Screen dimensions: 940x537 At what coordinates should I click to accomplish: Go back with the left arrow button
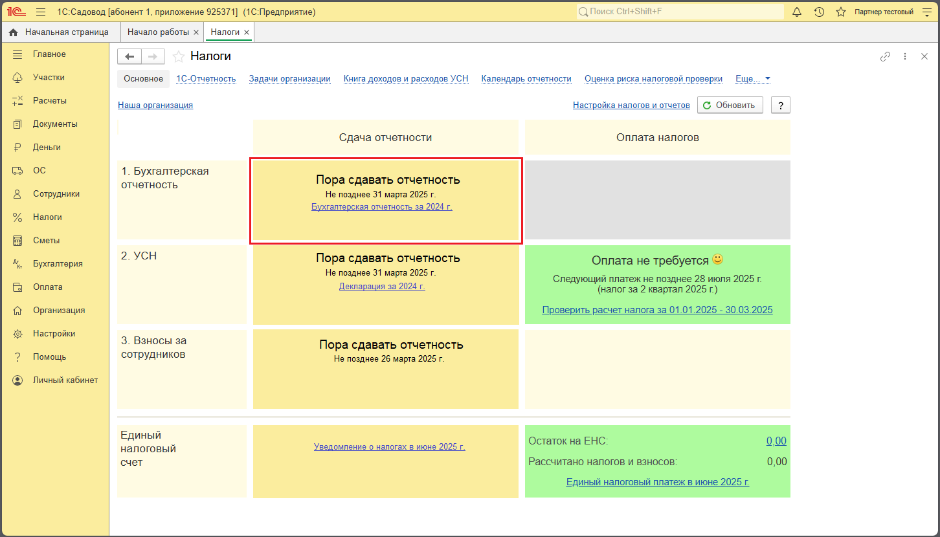click(x=129, y=57)
